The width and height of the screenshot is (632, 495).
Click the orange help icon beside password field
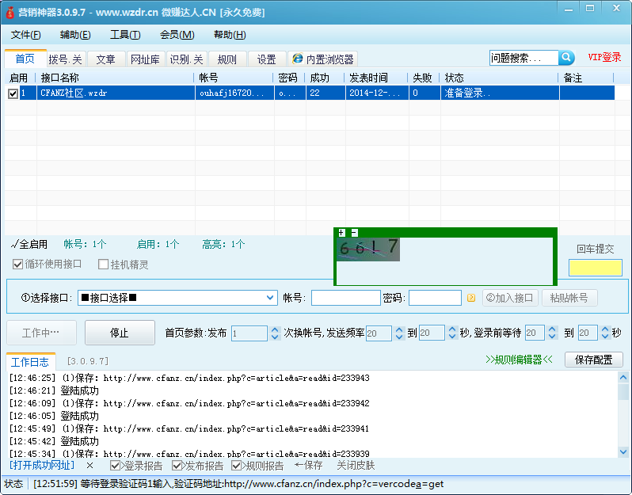tap(470, 298)
